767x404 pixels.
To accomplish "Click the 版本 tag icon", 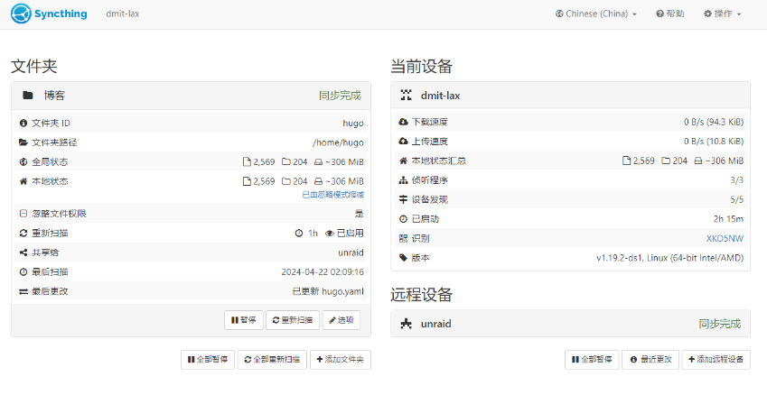I will coord(403,258).
